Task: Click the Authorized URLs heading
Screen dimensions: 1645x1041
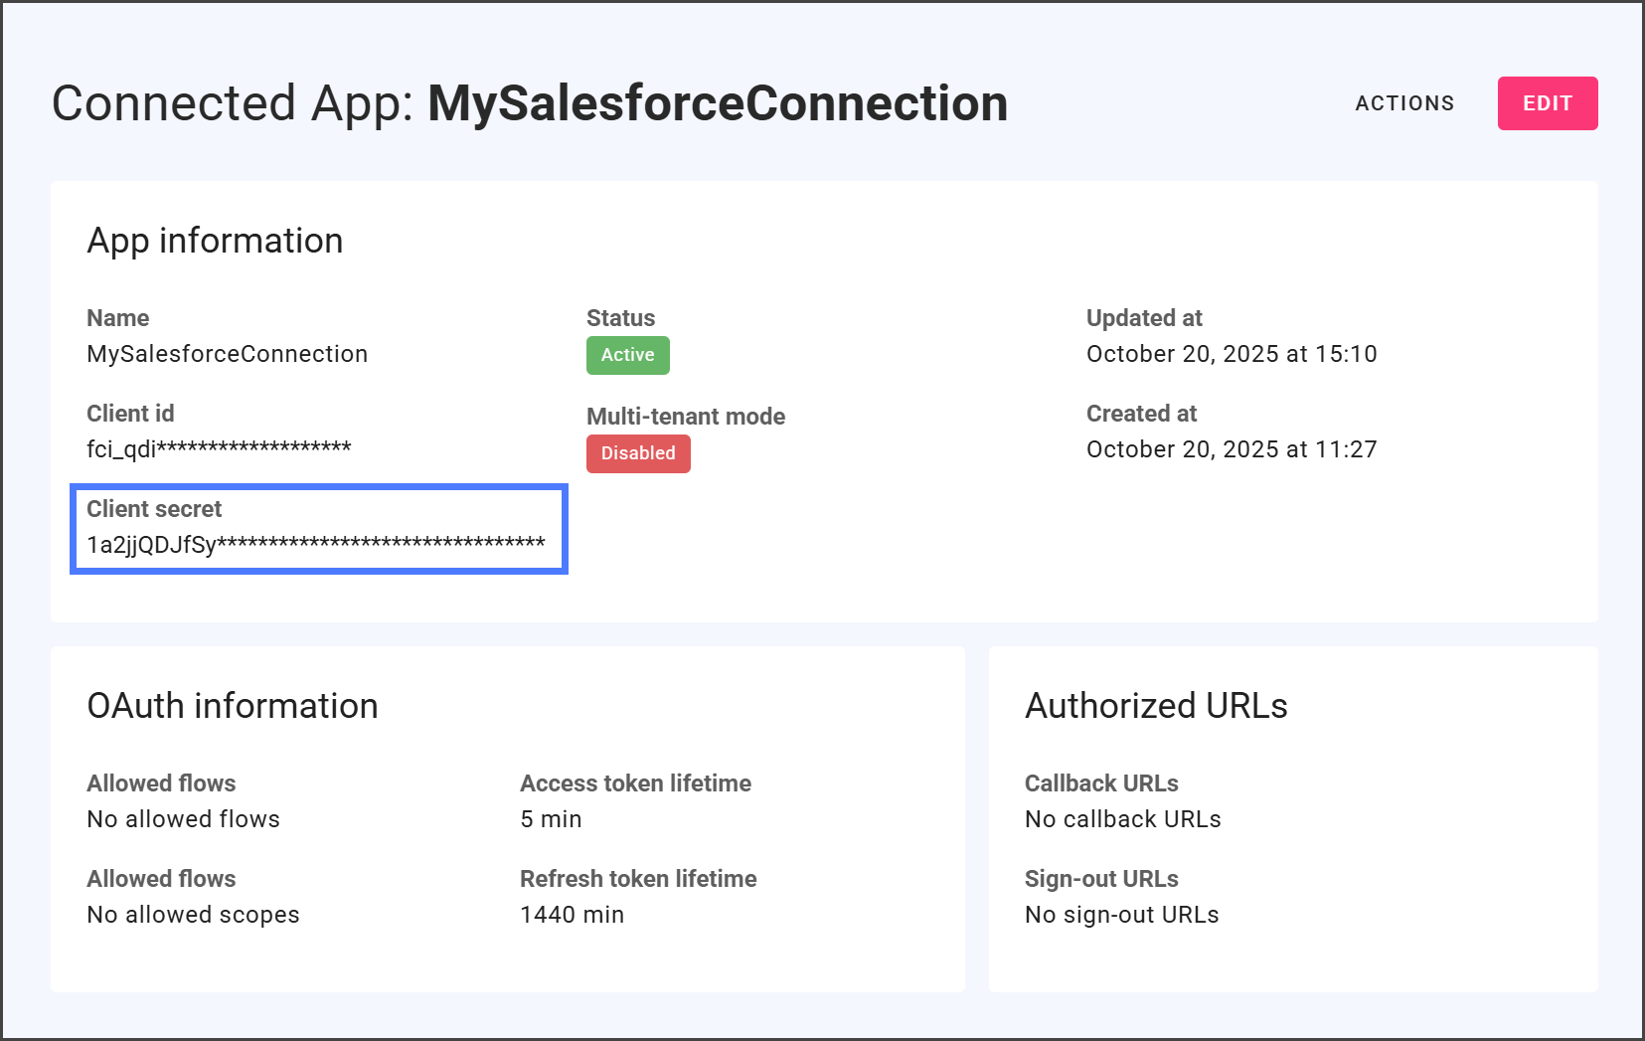Action: tap(1155, 706)
